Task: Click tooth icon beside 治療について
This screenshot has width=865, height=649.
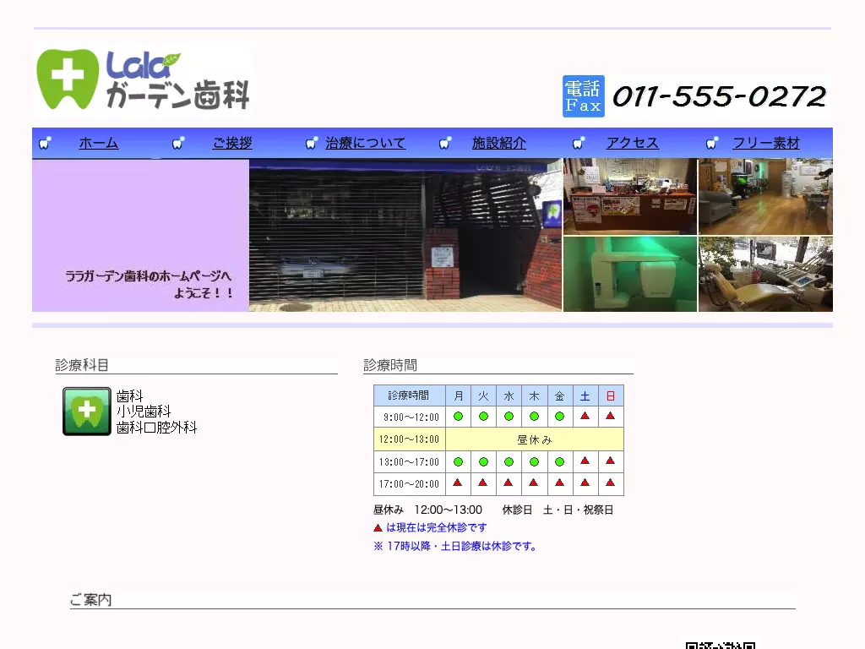Action: 313,144
